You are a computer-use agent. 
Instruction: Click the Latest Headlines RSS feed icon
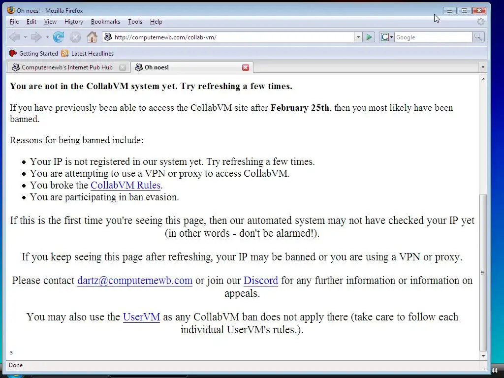[64, 53]
